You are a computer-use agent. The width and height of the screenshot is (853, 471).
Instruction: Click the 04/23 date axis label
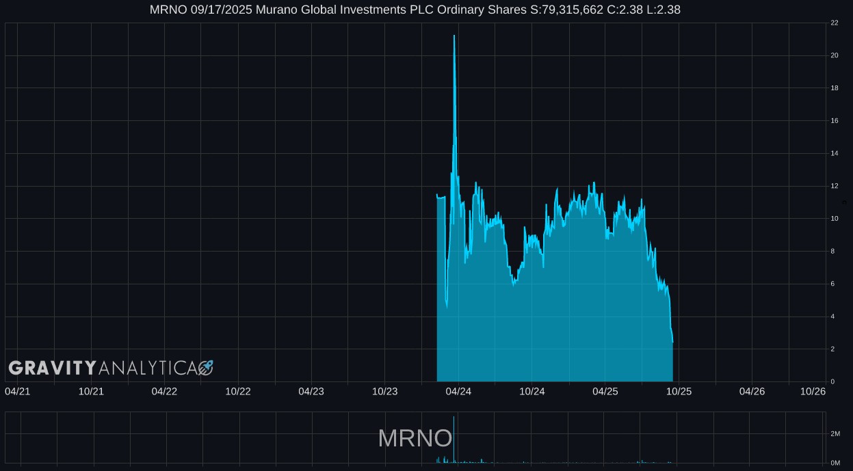click(x=311, y=391)
